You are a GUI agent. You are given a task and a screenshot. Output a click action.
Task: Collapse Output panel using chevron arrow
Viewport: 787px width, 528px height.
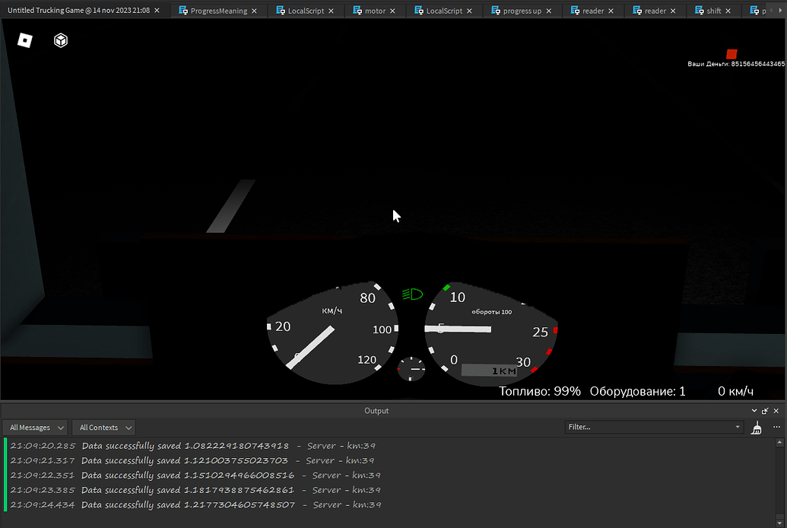tap(754, 411)
